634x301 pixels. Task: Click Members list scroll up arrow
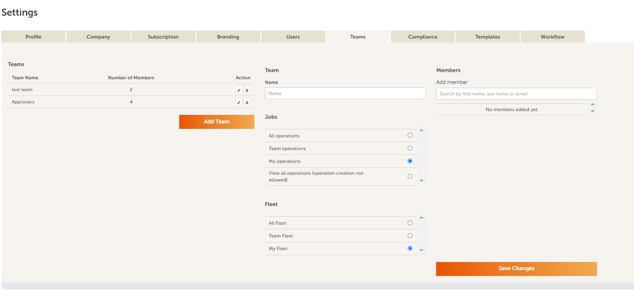[592, 104]
